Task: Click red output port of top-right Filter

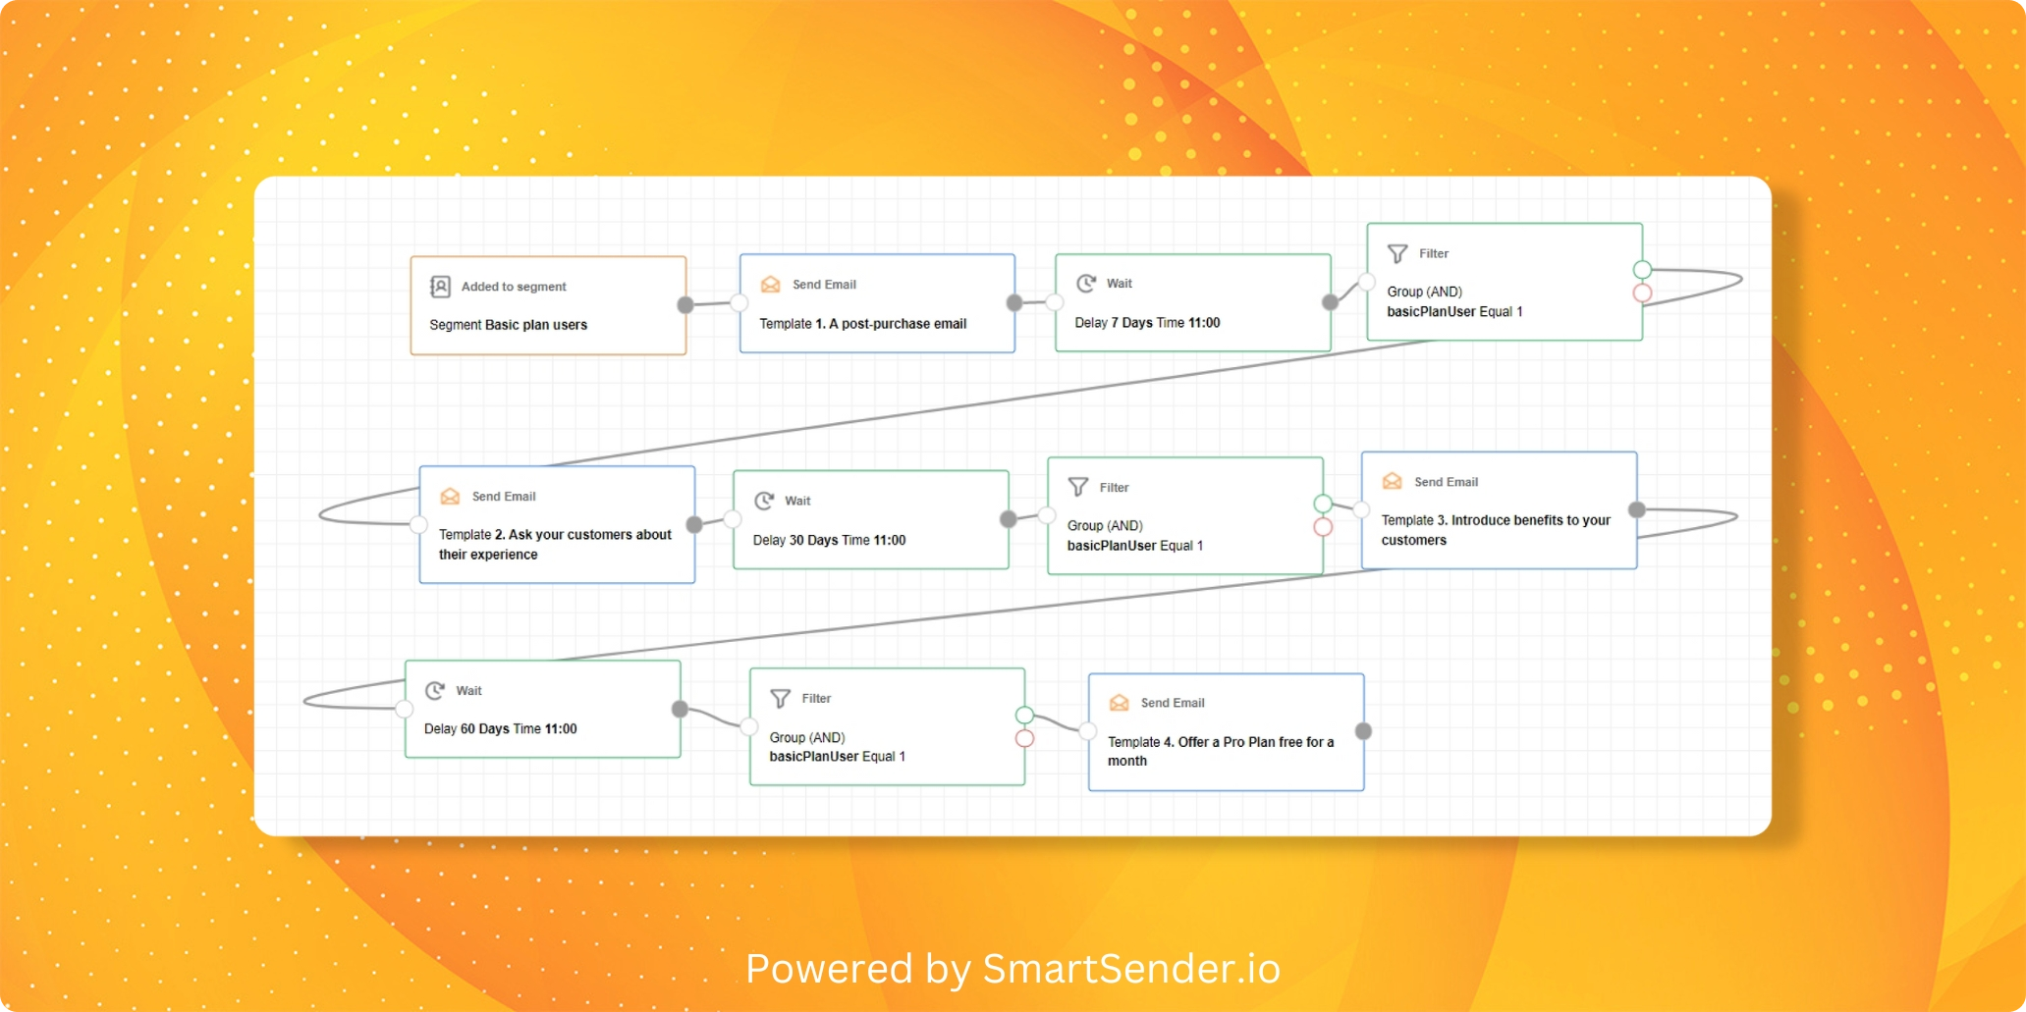Action: [x=1642, y=293]
